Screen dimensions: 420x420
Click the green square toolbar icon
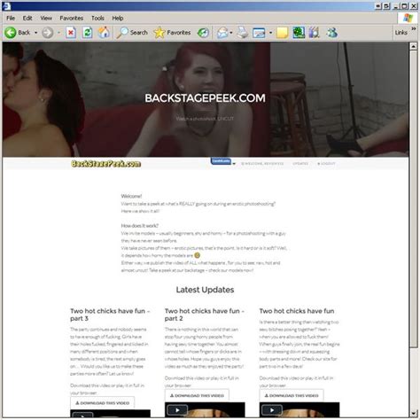pyautogui.click(x=299, y=33)
